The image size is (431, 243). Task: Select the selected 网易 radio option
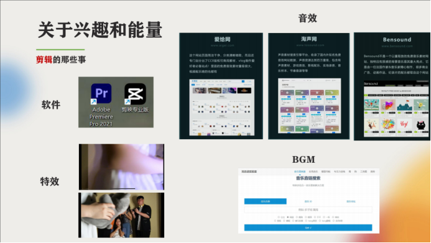coord(290,217)
